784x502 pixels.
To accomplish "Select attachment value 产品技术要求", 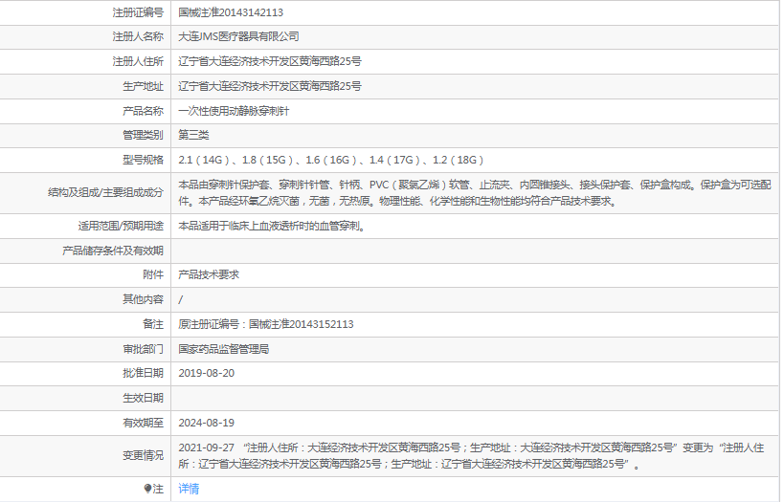I will point(209,274).
